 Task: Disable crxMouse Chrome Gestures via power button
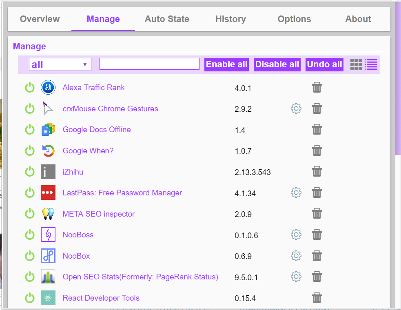tap(30, 108)
